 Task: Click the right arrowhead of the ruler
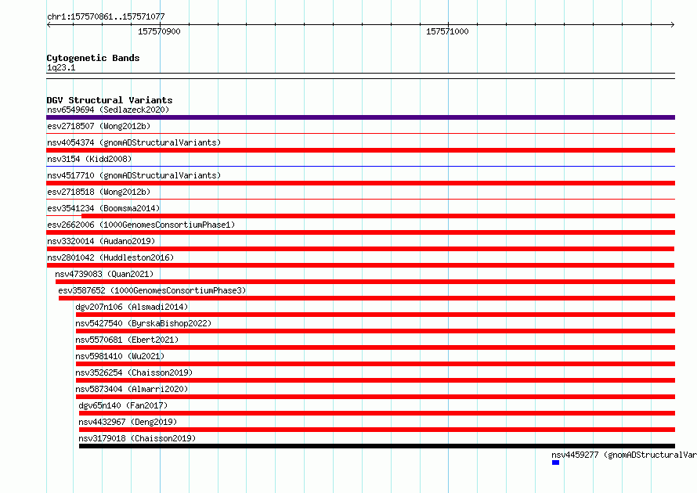click(x=673, y=25)
